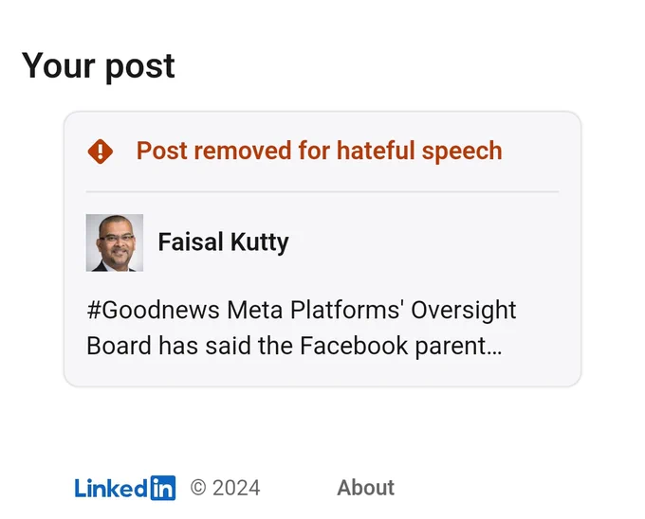
Task: Click the word 'Oversight' in the post preview
Action: (x=464, y=311)
